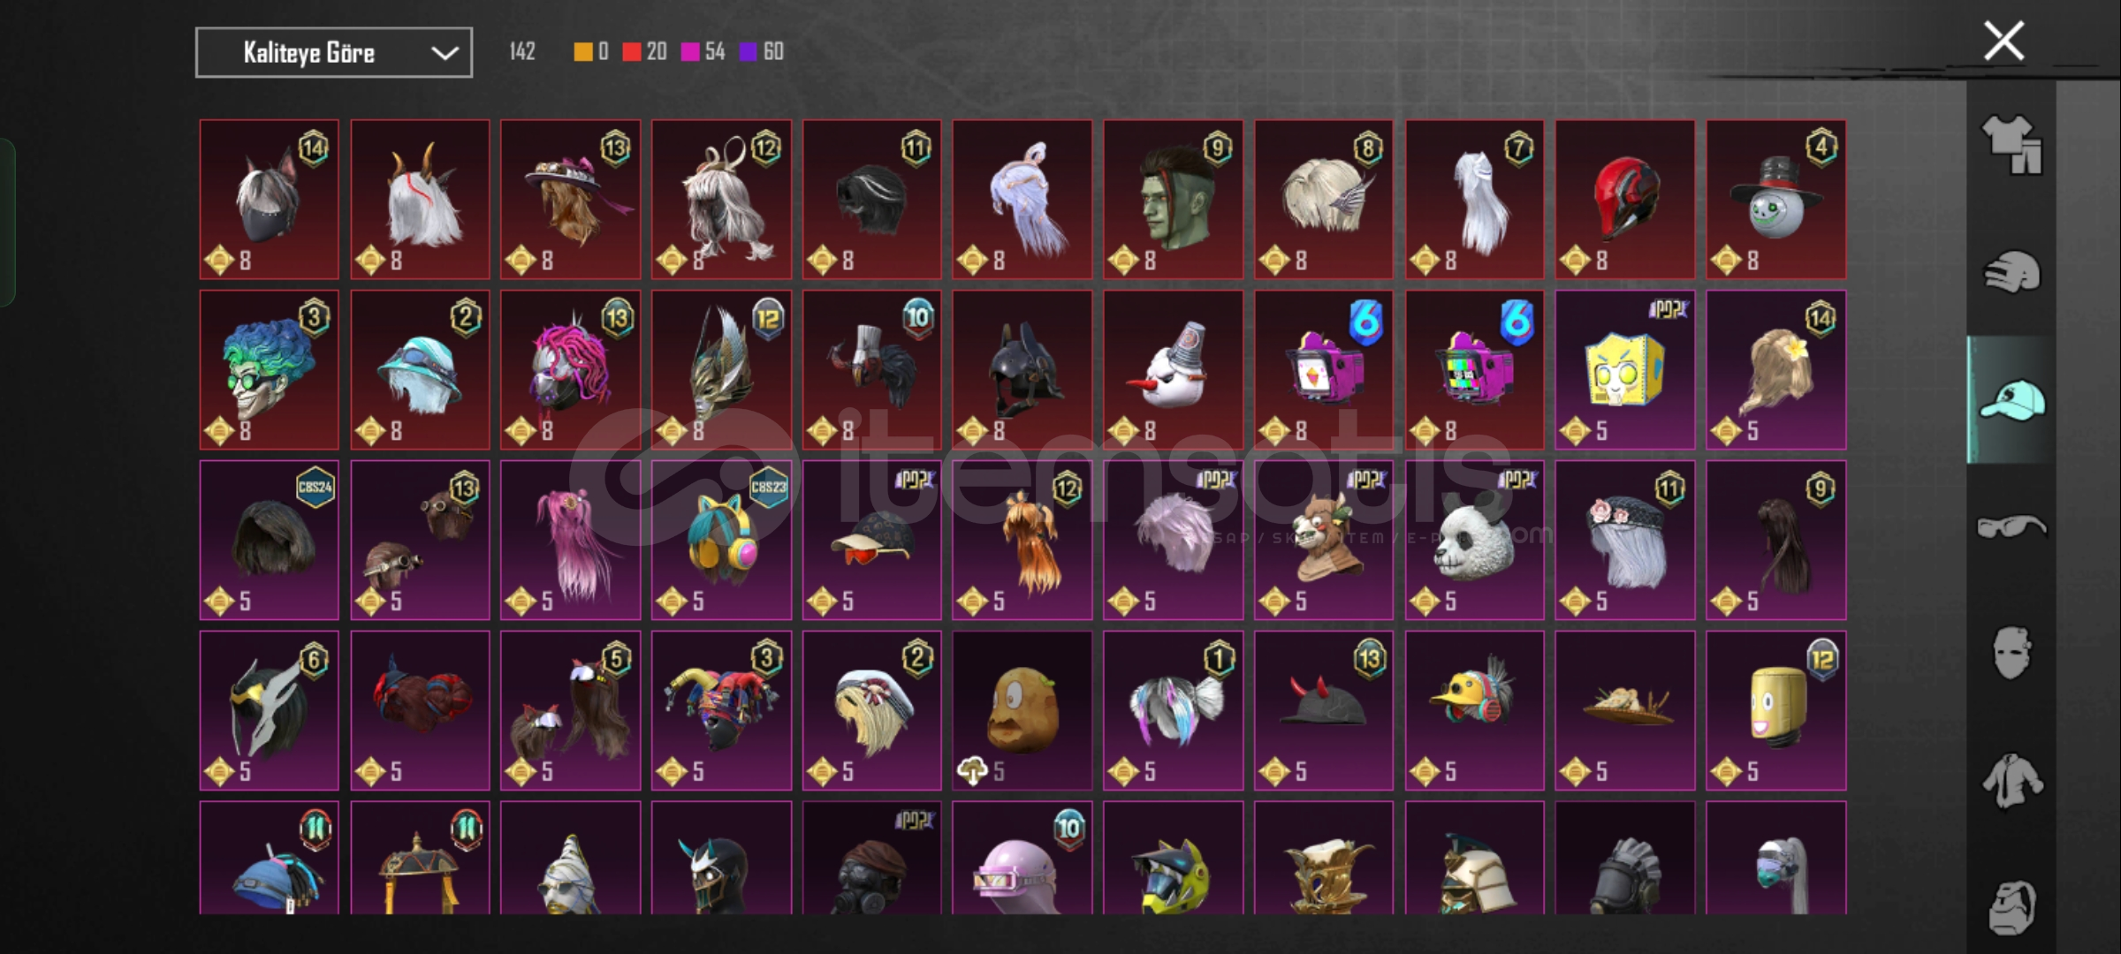The image size is (2121, 954).
Task: Select the helmet category icon in sidebar
Action: click(2011, 273)
